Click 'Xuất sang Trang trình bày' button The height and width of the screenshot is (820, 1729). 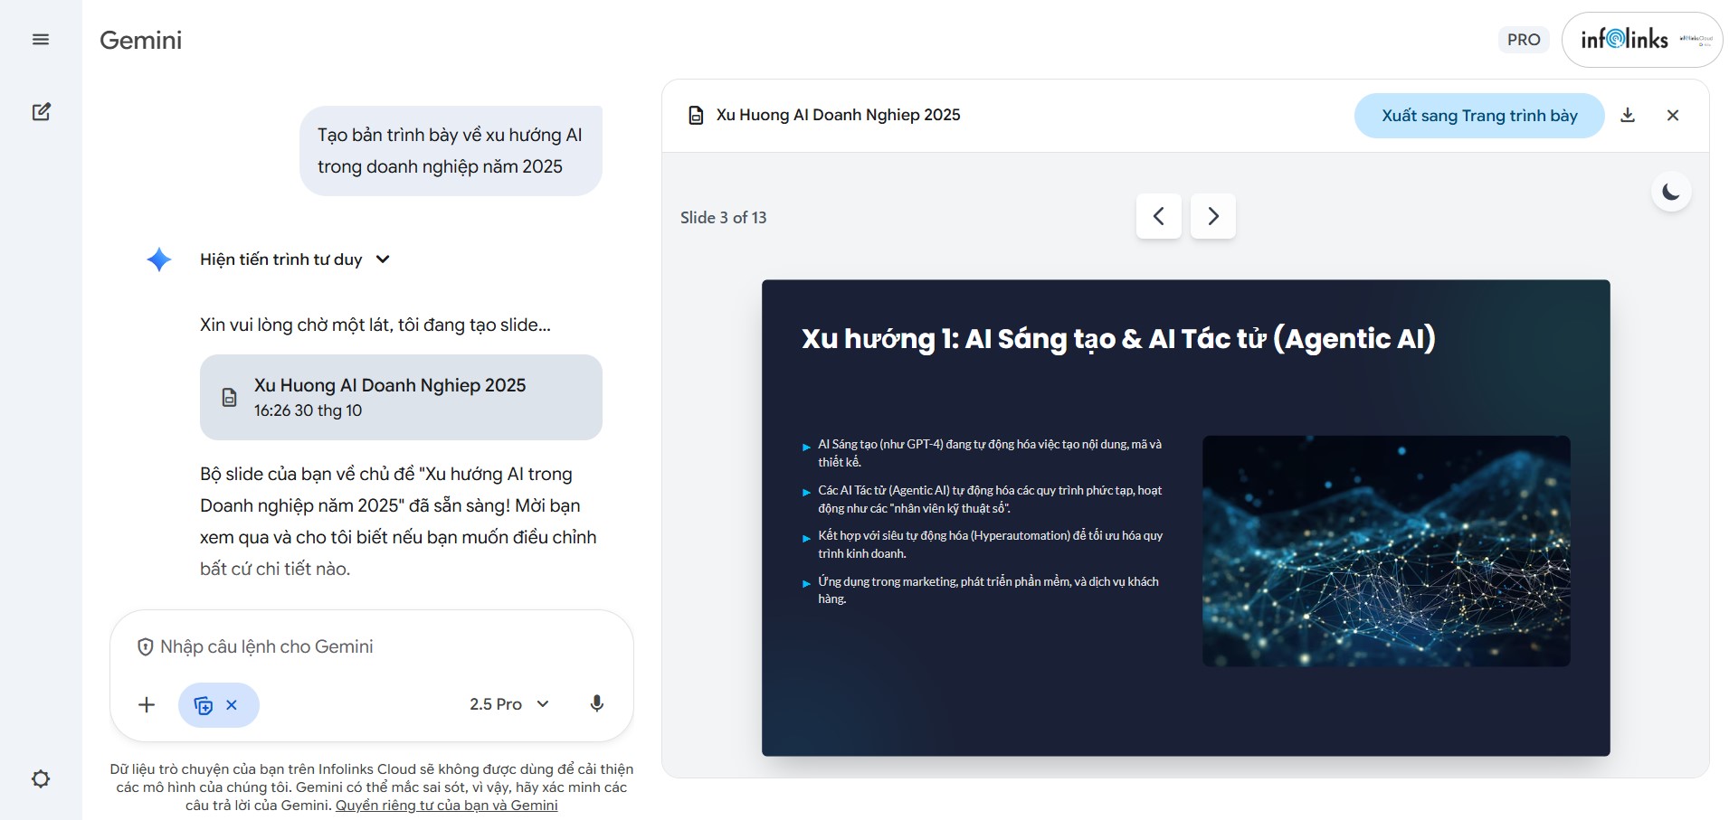[1478, 115]
